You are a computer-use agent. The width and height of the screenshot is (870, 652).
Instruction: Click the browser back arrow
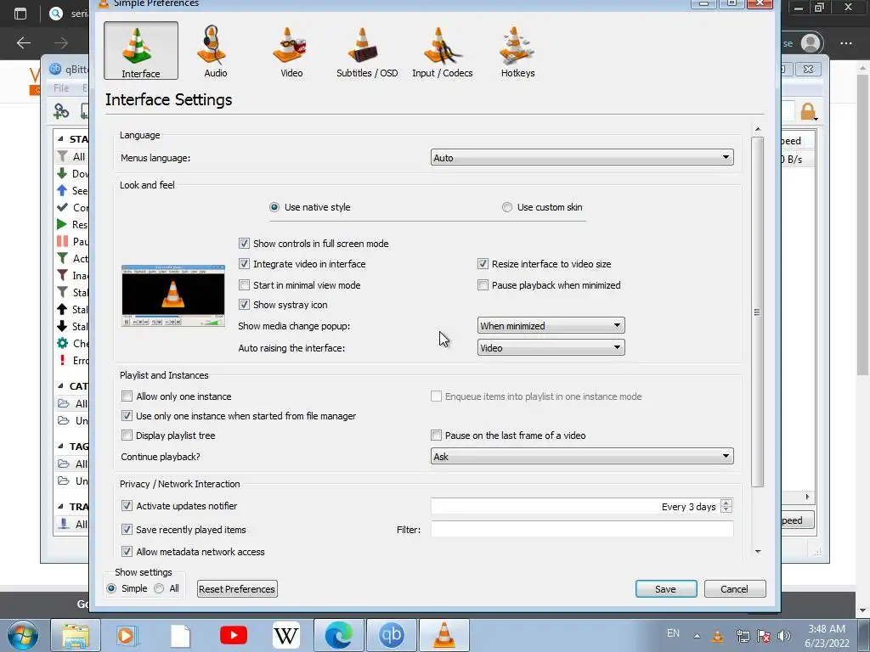(x=23, y=42)
